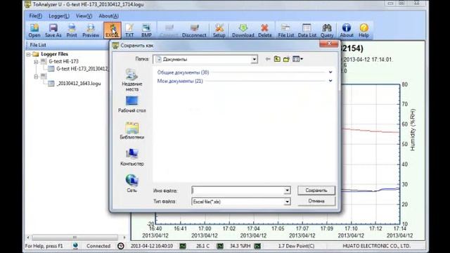This screenshot has width=450, height=253.
Task: Collapse the Мои документы group
Action: pos(330,81)
